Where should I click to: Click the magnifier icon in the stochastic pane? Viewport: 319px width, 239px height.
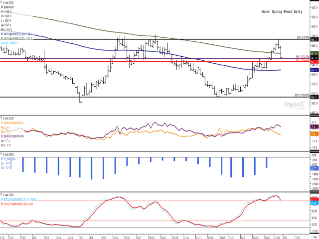pyautogui.click(x=1, y=195)
